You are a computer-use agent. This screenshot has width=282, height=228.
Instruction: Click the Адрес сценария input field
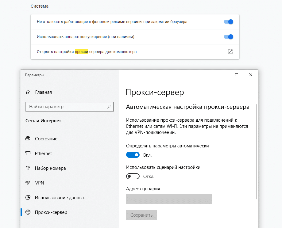click(x=169, y=199)
